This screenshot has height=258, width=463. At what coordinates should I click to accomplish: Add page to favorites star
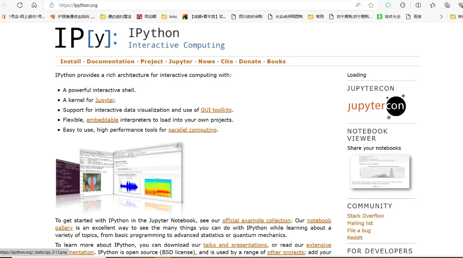click(371, 5)
